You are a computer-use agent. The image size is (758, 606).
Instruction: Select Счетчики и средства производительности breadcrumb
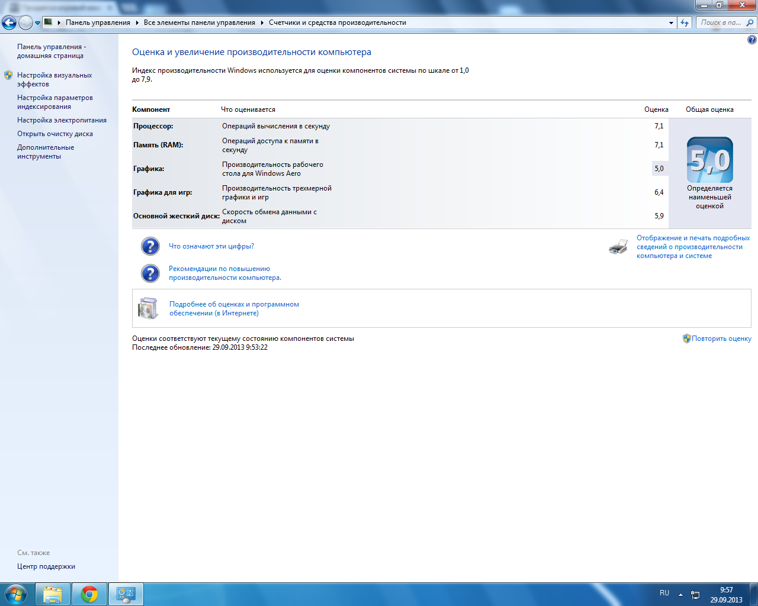pos(338,22)
